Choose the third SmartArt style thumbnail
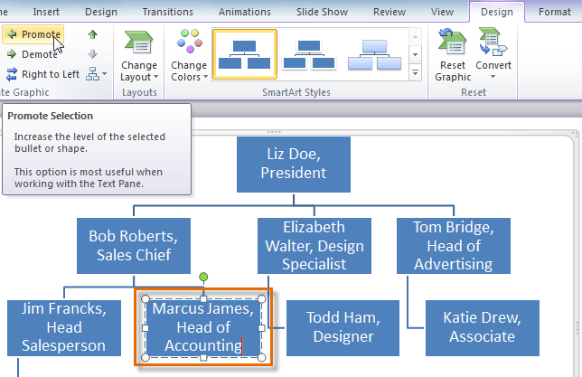582x377 pixels. coord(375,53)
